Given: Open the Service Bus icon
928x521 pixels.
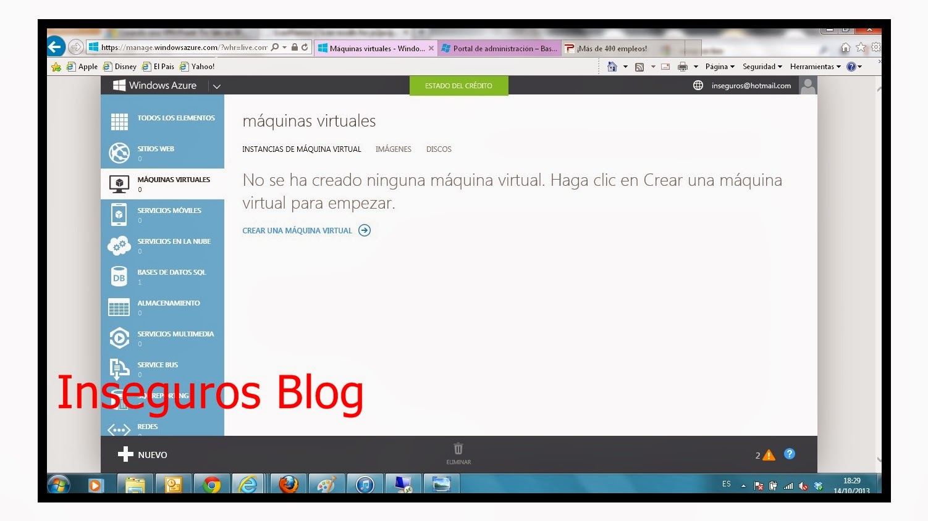Looking at the screenshot, I should pos(119,369).
